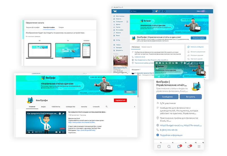Screen dimensions: 227x156
Task: Switch to Загрузка фотографий tab
Action: pyautogui.click(x=33, y=27)
